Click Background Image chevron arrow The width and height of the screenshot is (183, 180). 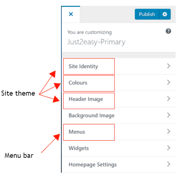(168, 115)
